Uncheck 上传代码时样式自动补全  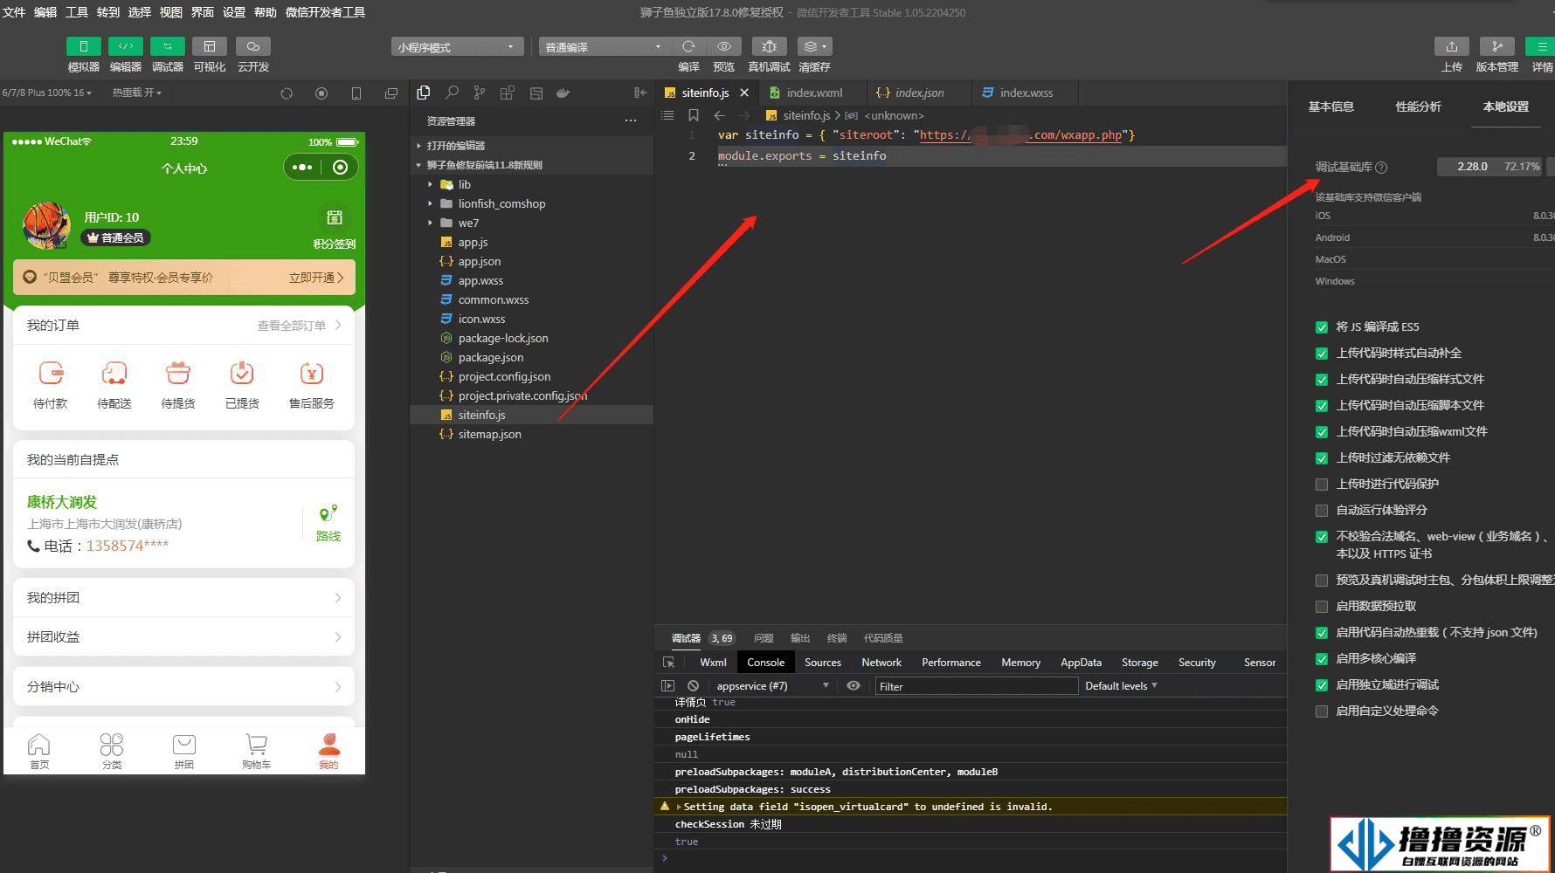(1322, 354)
